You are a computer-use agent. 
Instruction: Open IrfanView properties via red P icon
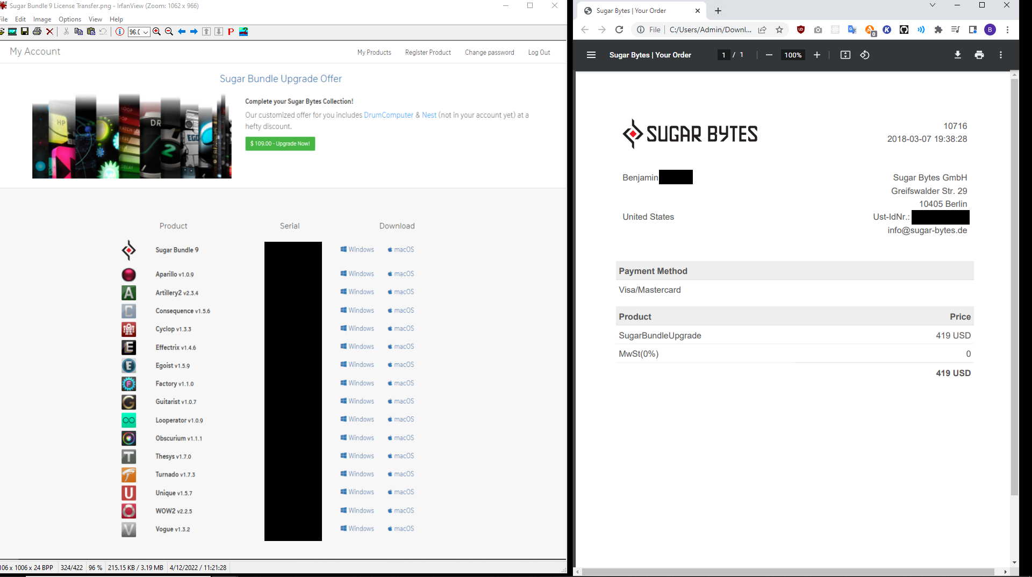pos(231,32)
